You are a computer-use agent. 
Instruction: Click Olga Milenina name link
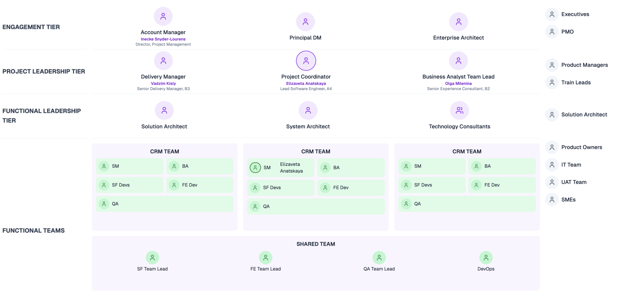tap(458, 83)
